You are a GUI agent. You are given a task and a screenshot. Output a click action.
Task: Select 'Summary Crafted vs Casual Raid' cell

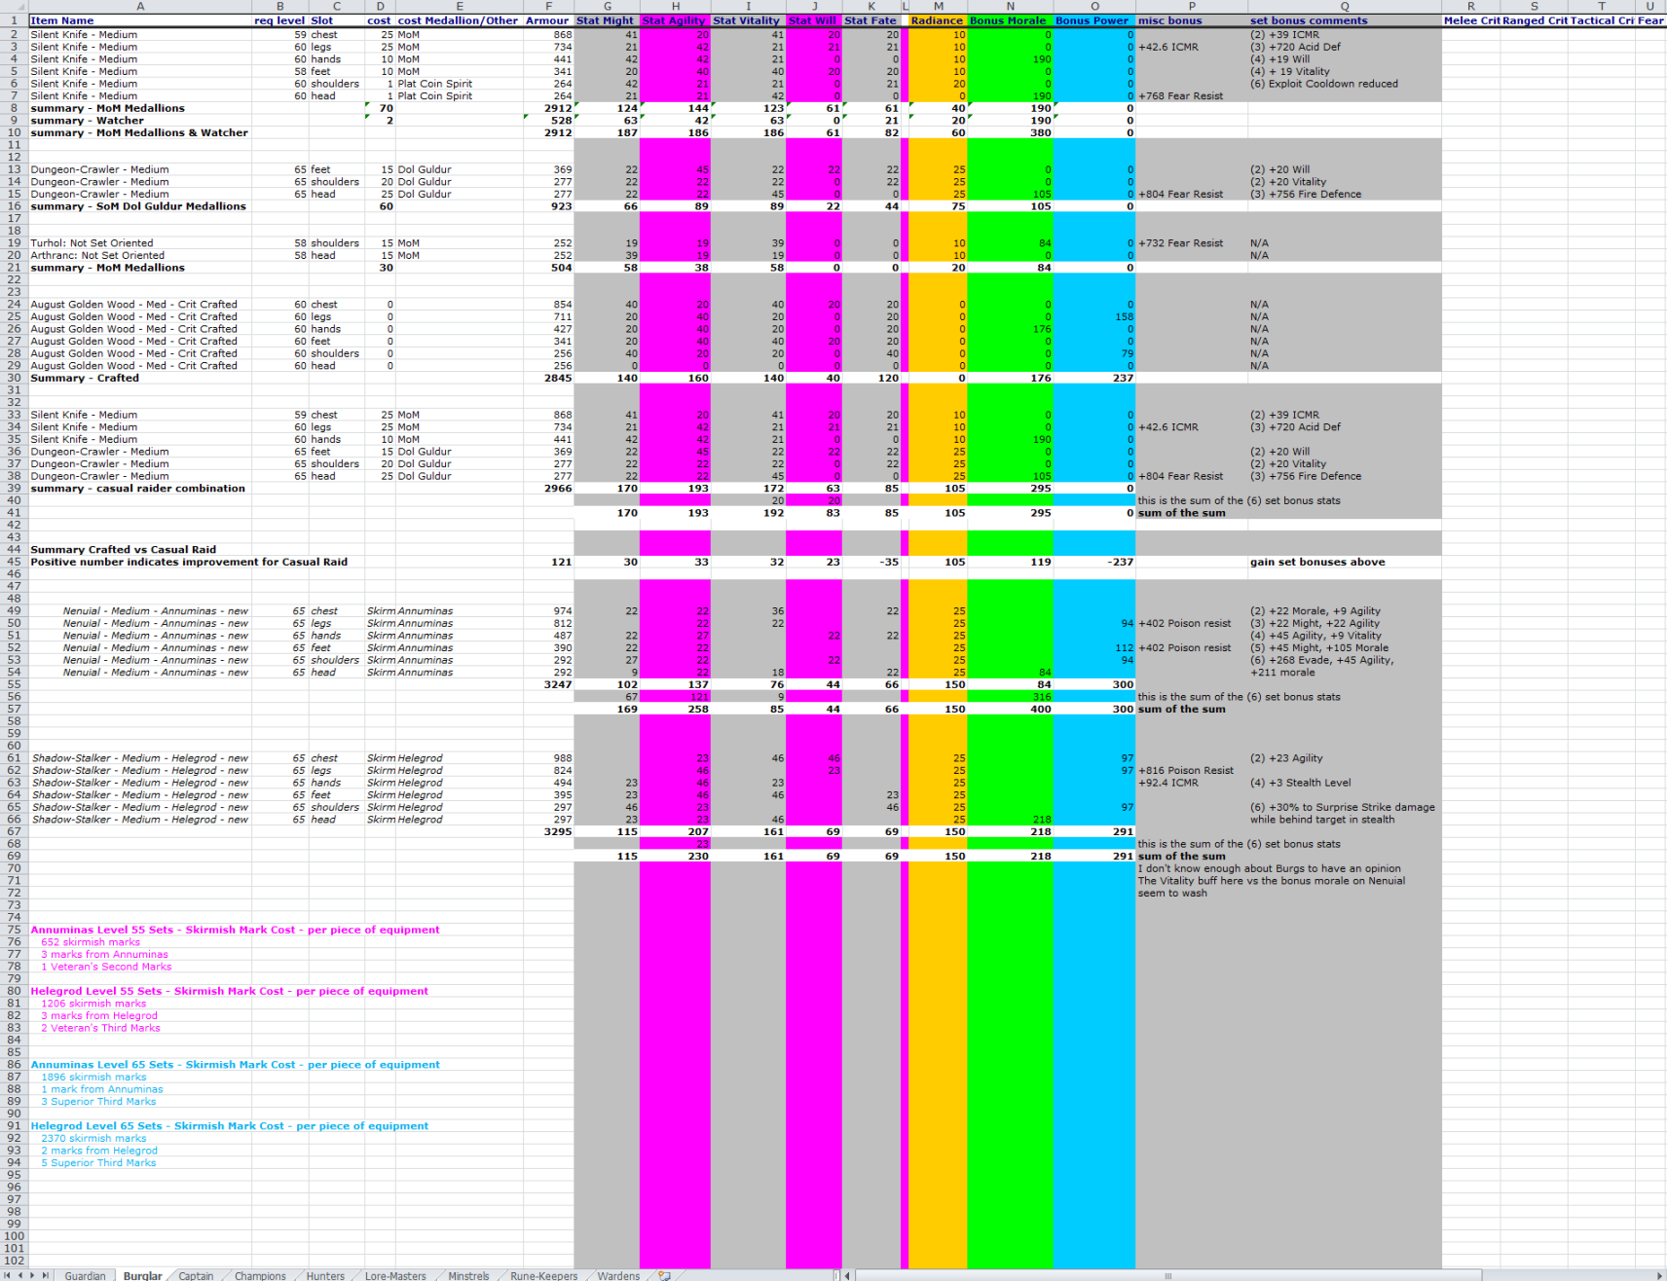140,550
